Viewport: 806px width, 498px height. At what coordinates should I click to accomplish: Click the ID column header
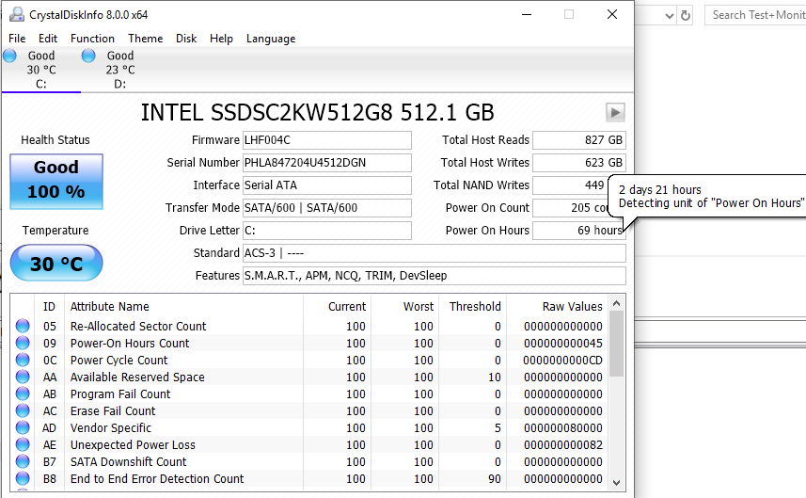[x=49, y=307]
